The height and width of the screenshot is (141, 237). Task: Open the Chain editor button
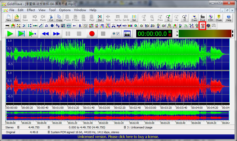click(219, 18)
